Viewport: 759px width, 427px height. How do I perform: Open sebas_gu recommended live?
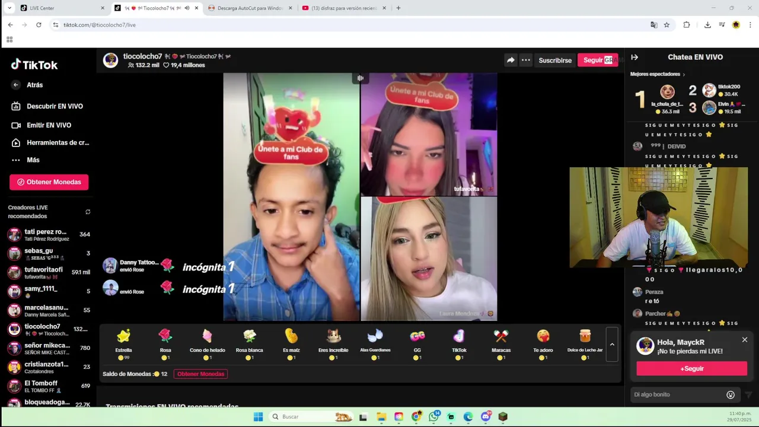point(49,254)
